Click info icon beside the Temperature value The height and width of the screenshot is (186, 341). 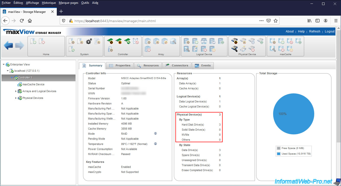tap(155, 144)
